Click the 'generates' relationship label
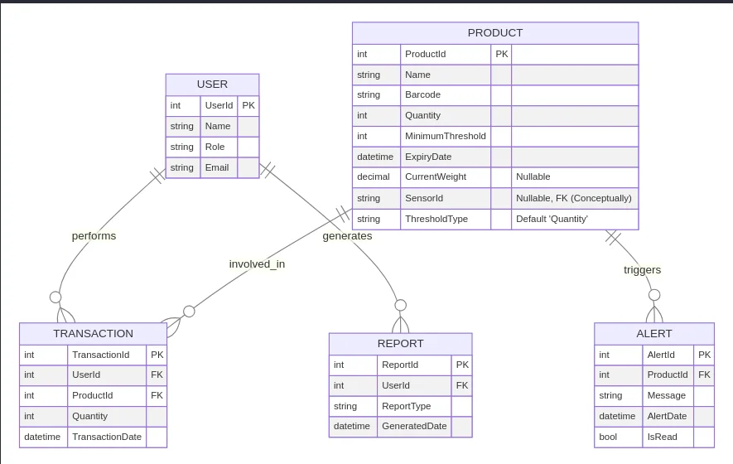Image resolution: width=733 pixels, height=464 pixels. click(x=347, y=236)
